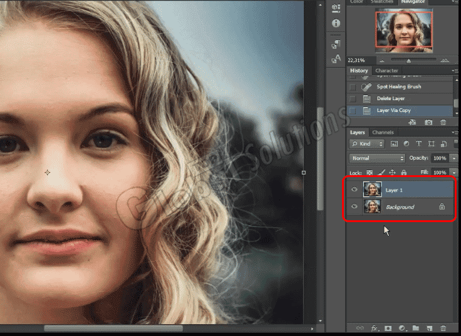The image size is (461, 336).
Task: Click the Background layer thumbnail
Action: [x=372, y=206]
